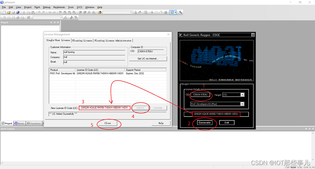Click Generate in the Keil Keygen window
This screenshot has height=169, width=315.
click(x=204, y=123)
